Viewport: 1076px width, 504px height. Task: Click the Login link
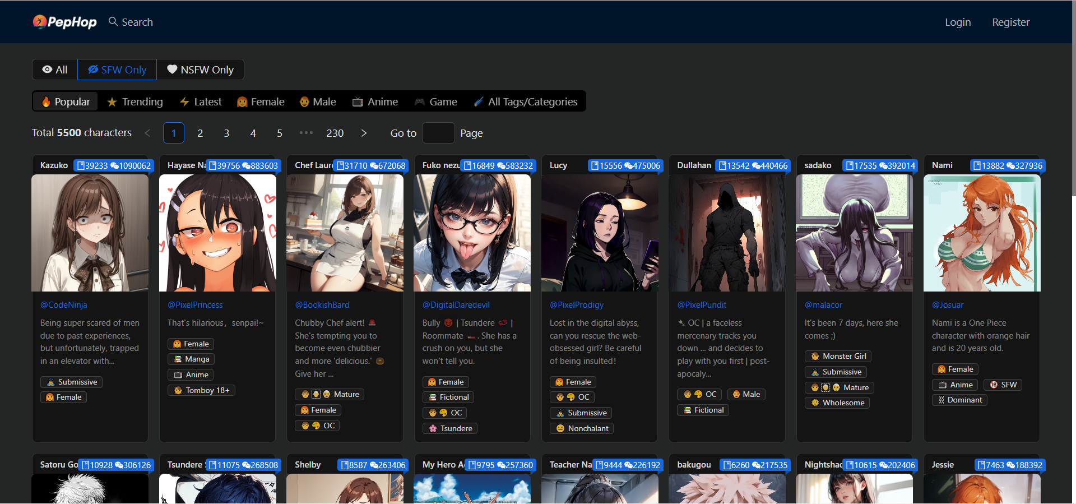(958, 22)
